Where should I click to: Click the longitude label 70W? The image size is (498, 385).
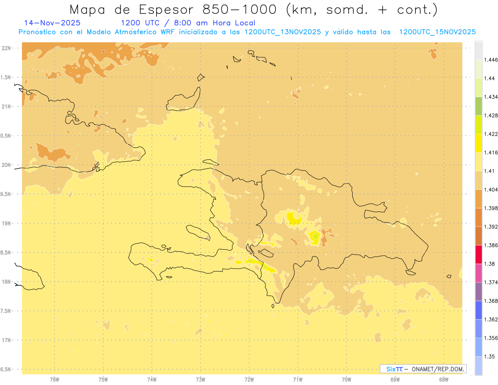click(347, 380)
